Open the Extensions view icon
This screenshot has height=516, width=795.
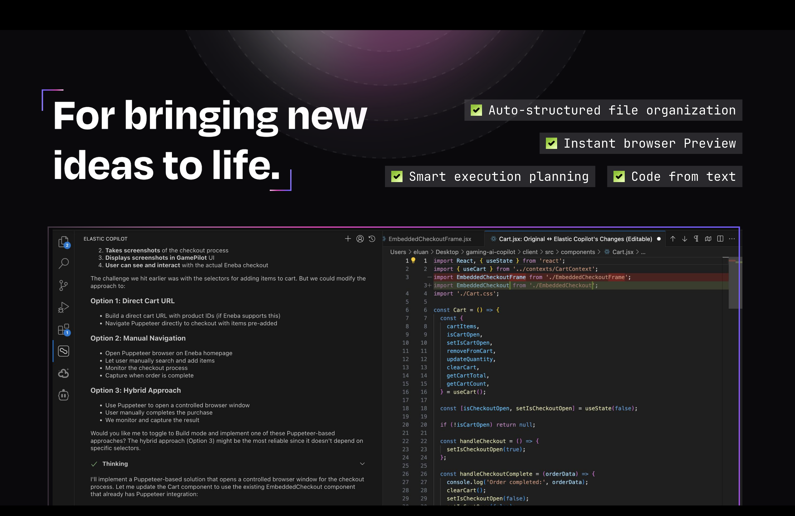63,329
